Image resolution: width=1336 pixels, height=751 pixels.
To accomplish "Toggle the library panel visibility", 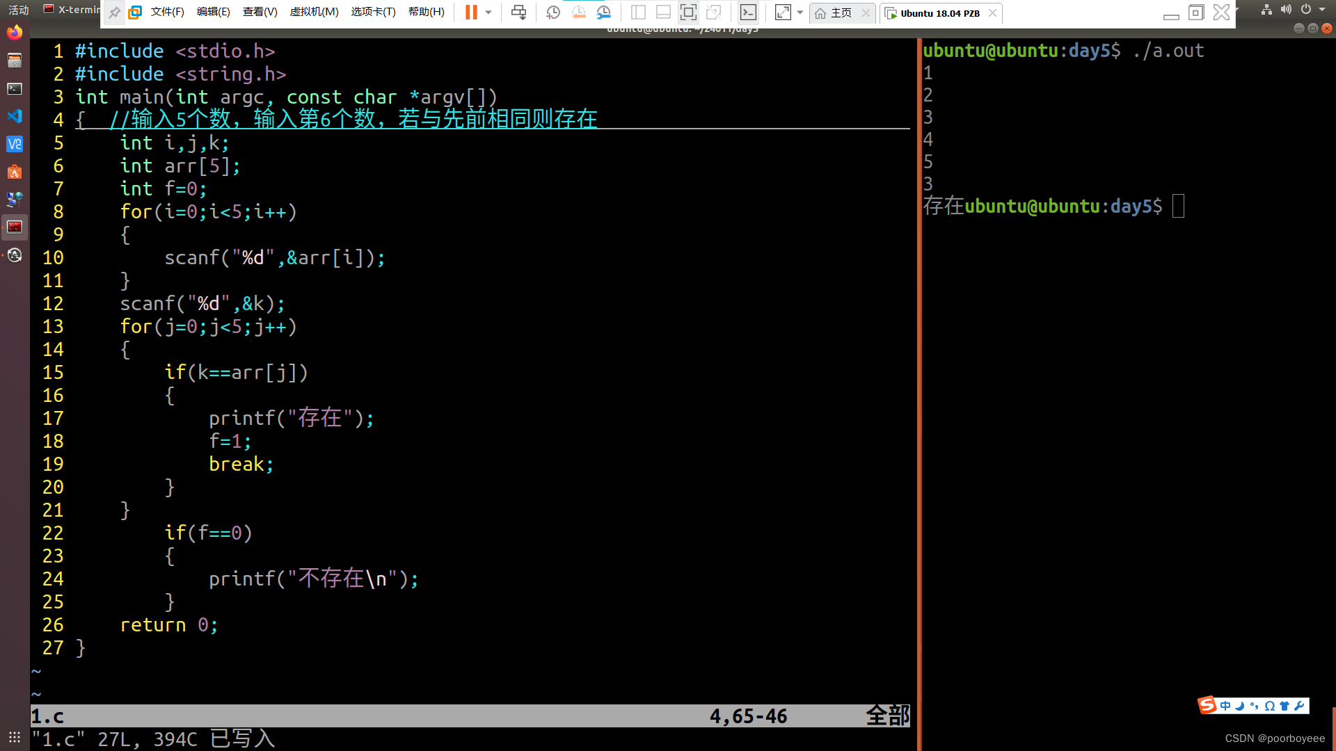I will 637,12.
